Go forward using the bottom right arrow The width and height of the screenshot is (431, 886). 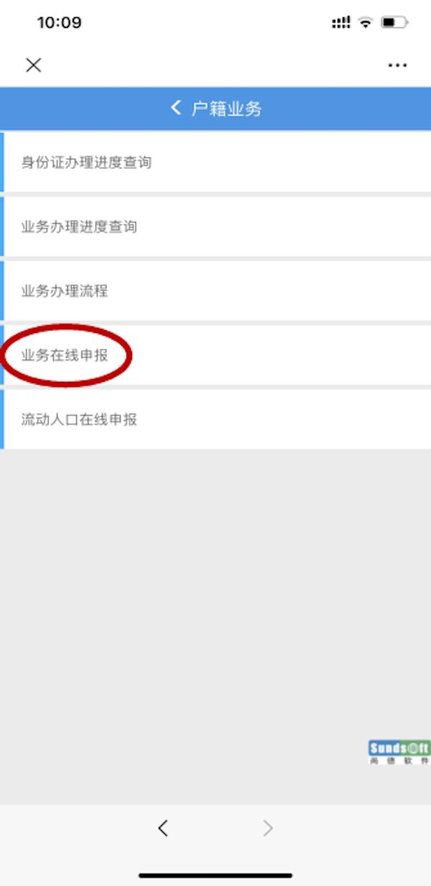(268, 828)
